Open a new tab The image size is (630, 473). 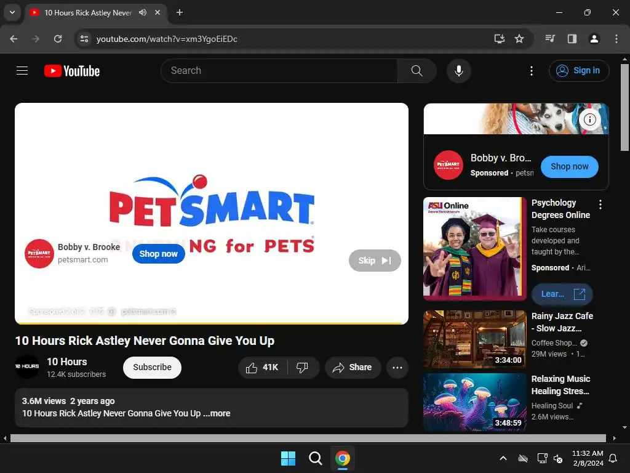(x=180, y=12)
